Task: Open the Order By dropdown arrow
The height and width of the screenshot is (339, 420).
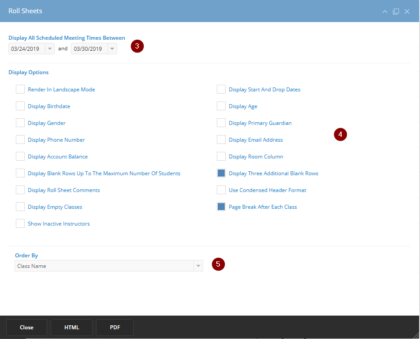Action: coord(198,266)
